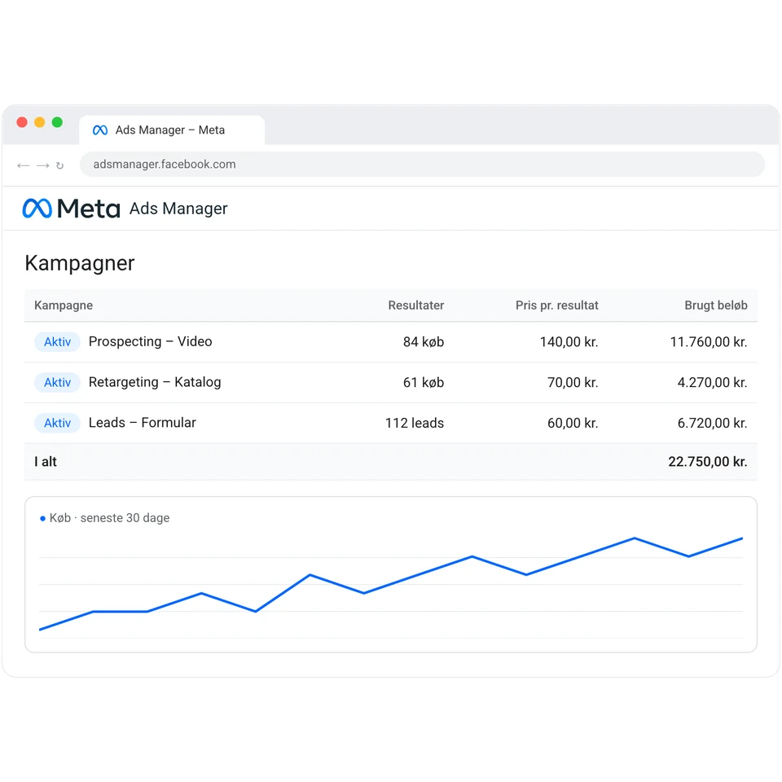Select the 70,00 kr. price cell
The image size is (782, 782).
coord(573,383)
